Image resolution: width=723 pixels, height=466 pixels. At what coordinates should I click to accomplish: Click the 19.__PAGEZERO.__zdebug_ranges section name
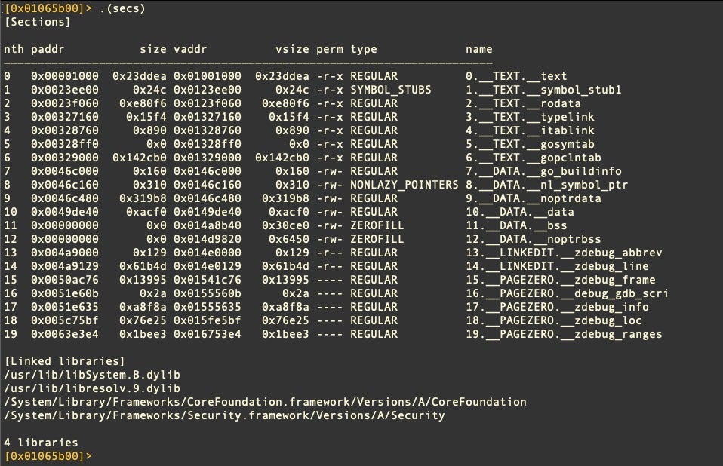coord(563,334)
